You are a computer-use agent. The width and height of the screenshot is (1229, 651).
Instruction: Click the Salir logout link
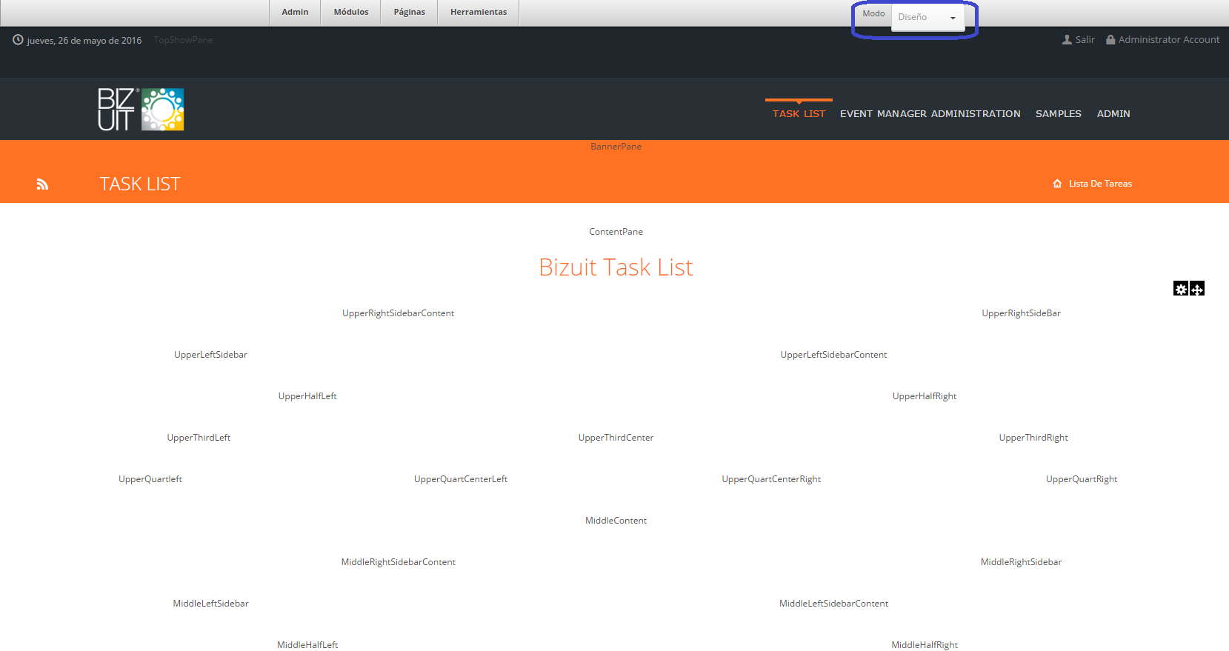pos(1085,40)
